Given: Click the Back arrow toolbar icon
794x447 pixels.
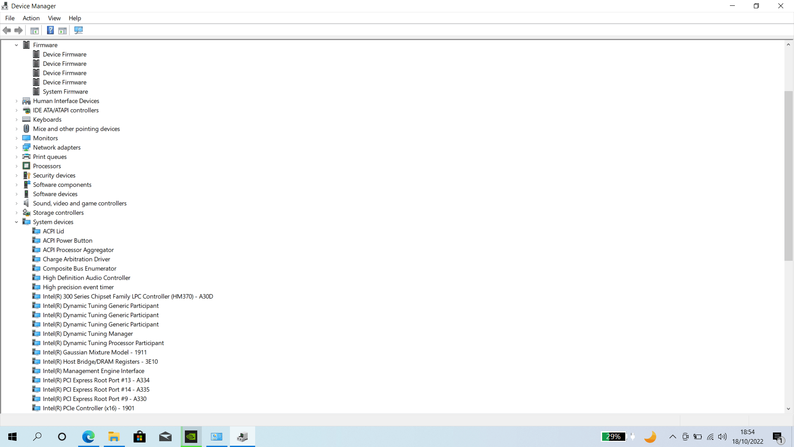Looking at the screenshot, I should point(7,30).
